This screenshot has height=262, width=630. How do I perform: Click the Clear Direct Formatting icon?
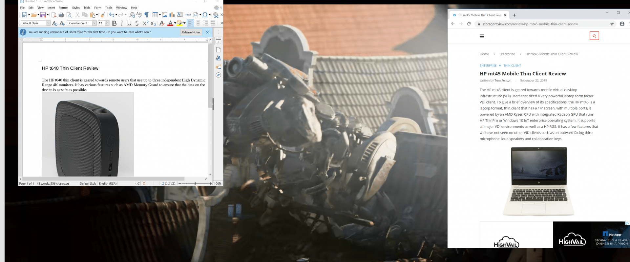click(162, 23)
